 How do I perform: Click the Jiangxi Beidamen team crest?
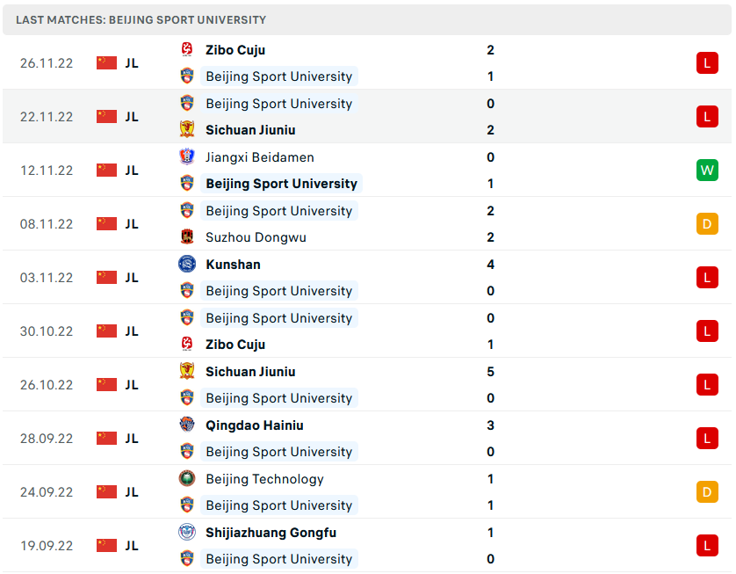click(186, 157)
